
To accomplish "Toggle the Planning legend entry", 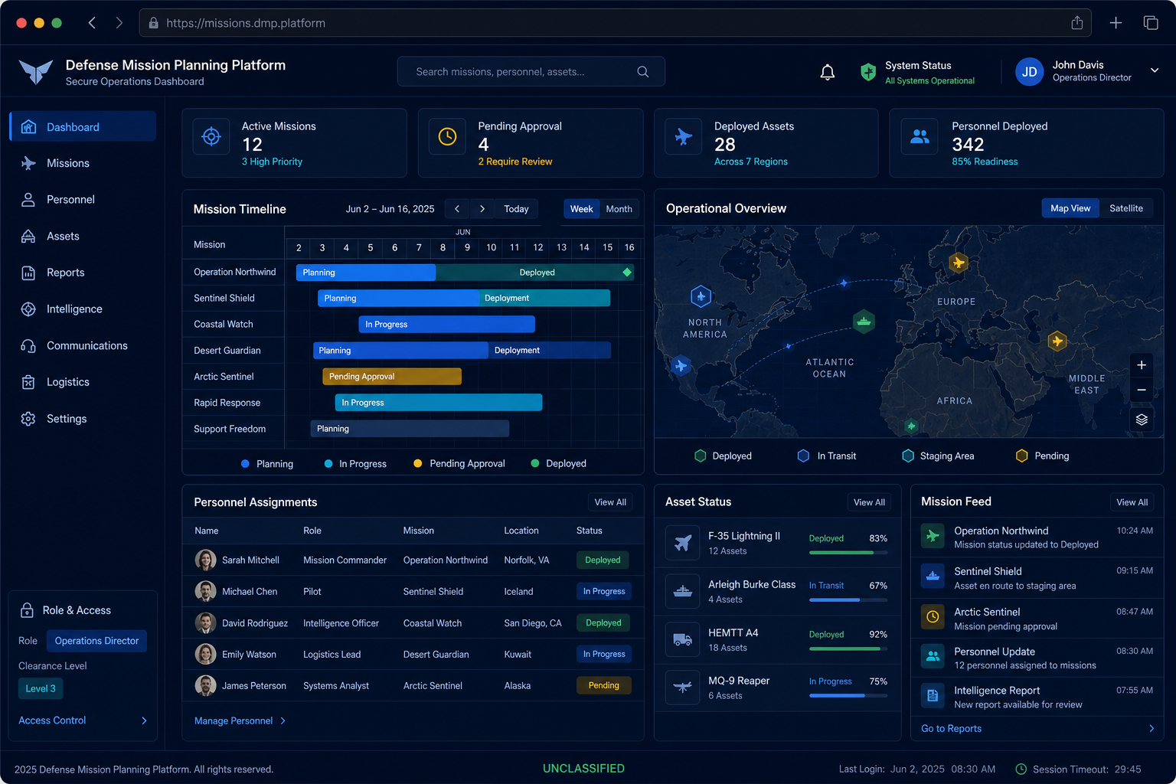I will pyautogui.click(x=267, y=464).
